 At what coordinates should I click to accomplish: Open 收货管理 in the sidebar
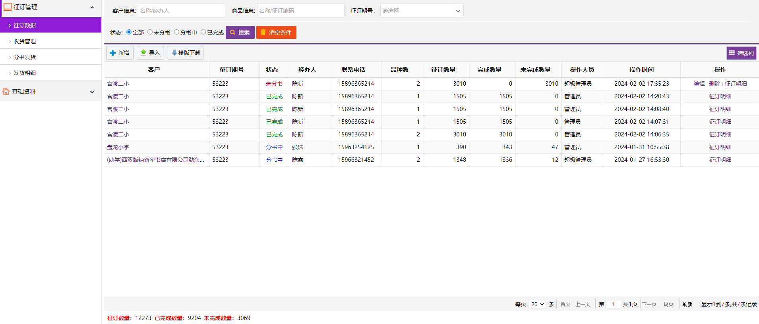(x=51, y=41)
